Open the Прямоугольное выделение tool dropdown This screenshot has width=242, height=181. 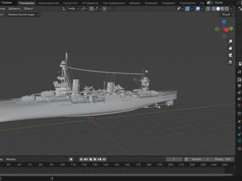23,15
